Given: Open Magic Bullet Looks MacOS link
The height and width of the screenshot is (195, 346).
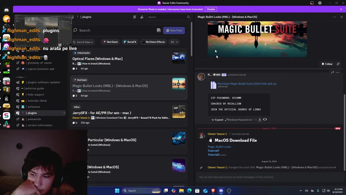Looking at the screenshot, I should point(219,147).
